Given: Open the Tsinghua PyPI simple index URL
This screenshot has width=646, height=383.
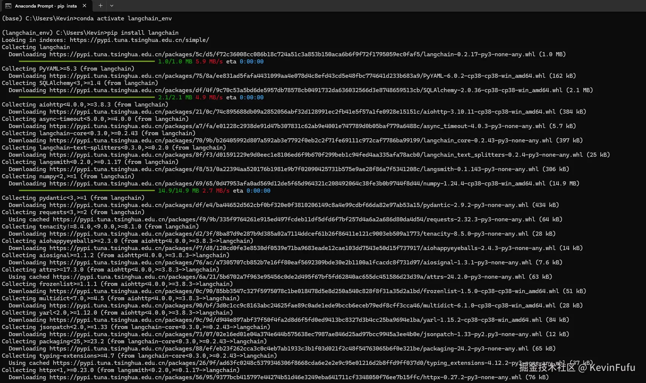Looking at the screenshot, I should (139, 40).
